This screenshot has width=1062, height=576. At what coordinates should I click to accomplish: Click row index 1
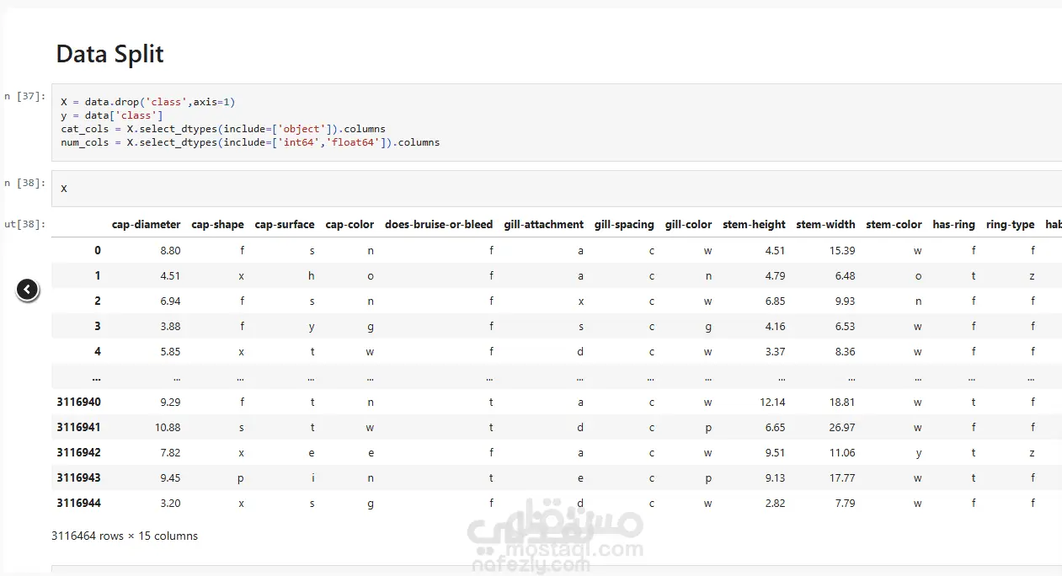pos(97,275)
